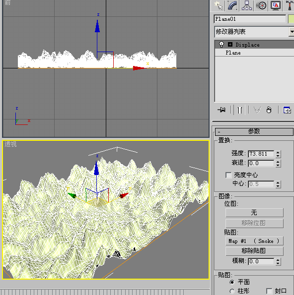Enable the 亮度中心 checkbox

[x=228, y=175]
